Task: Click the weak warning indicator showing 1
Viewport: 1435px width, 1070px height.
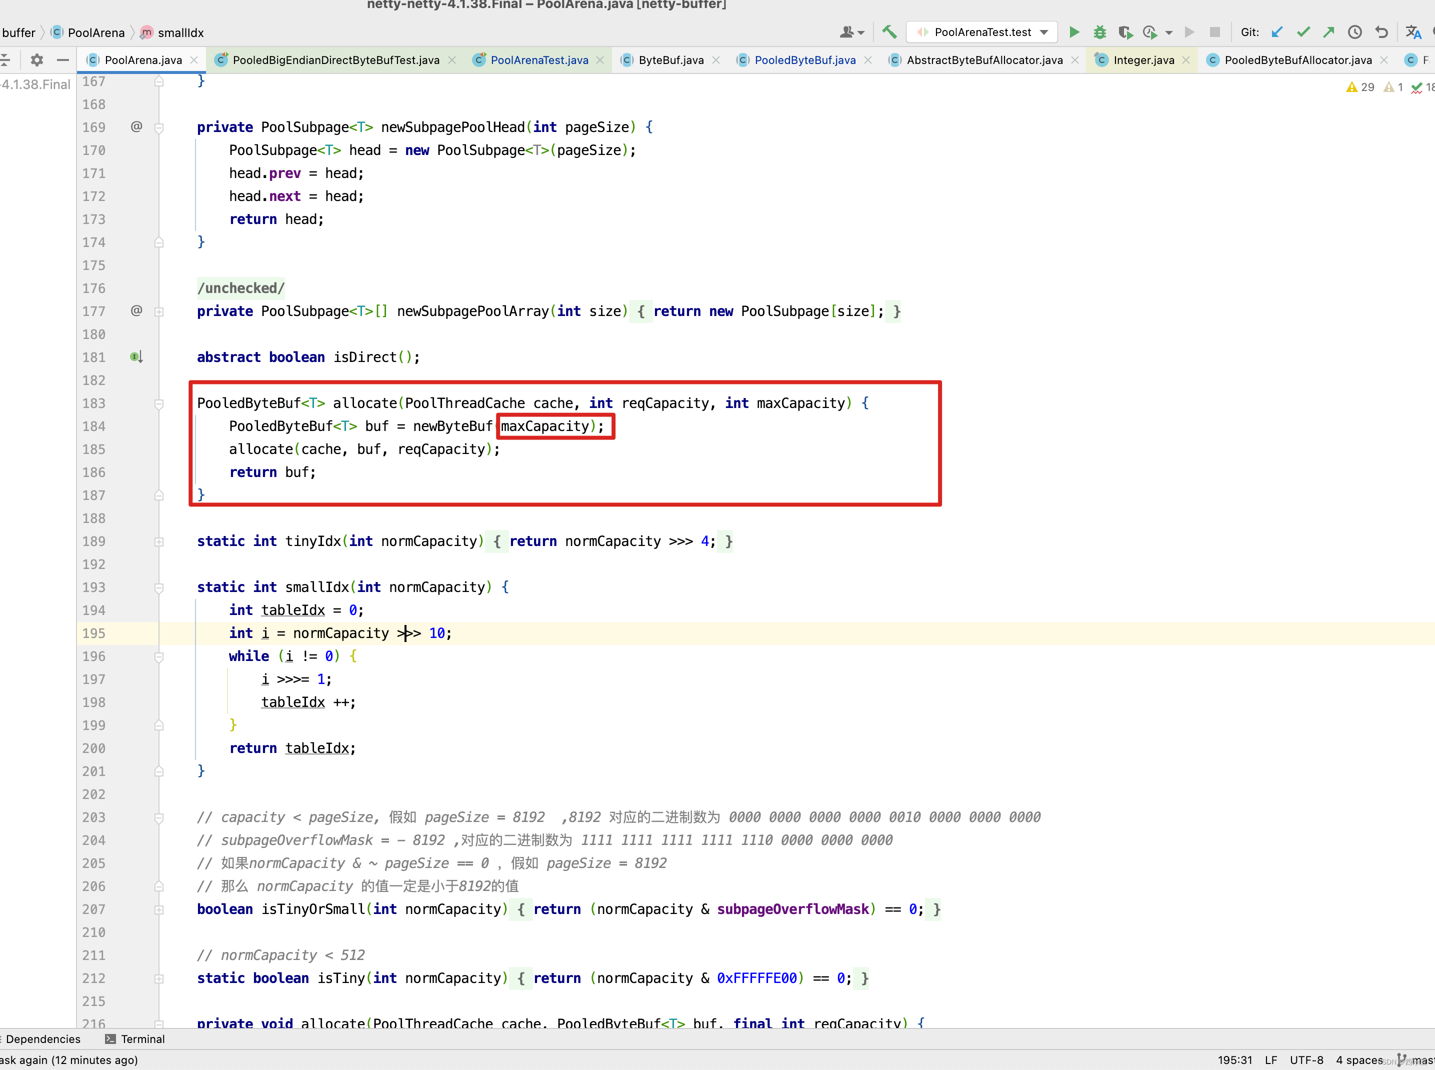Action: [1393, 87]
